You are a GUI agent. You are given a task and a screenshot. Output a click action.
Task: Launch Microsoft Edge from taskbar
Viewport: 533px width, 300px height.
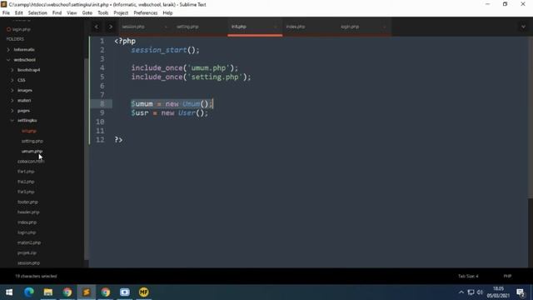point(29,292)
